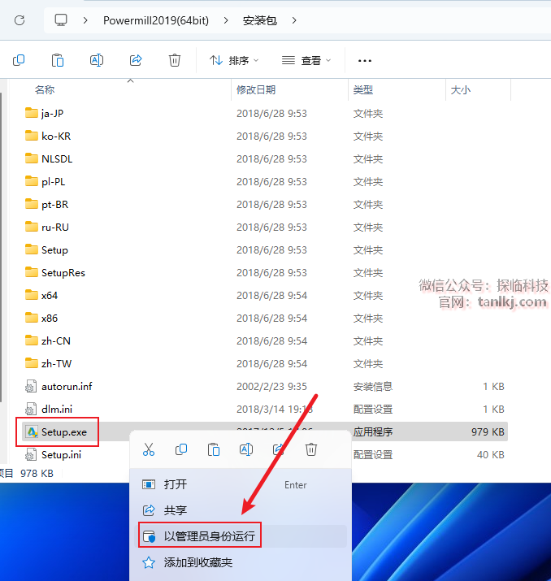Click the Share icon in Explorer toolbar
Screen dimensions: 551x581
136,60
